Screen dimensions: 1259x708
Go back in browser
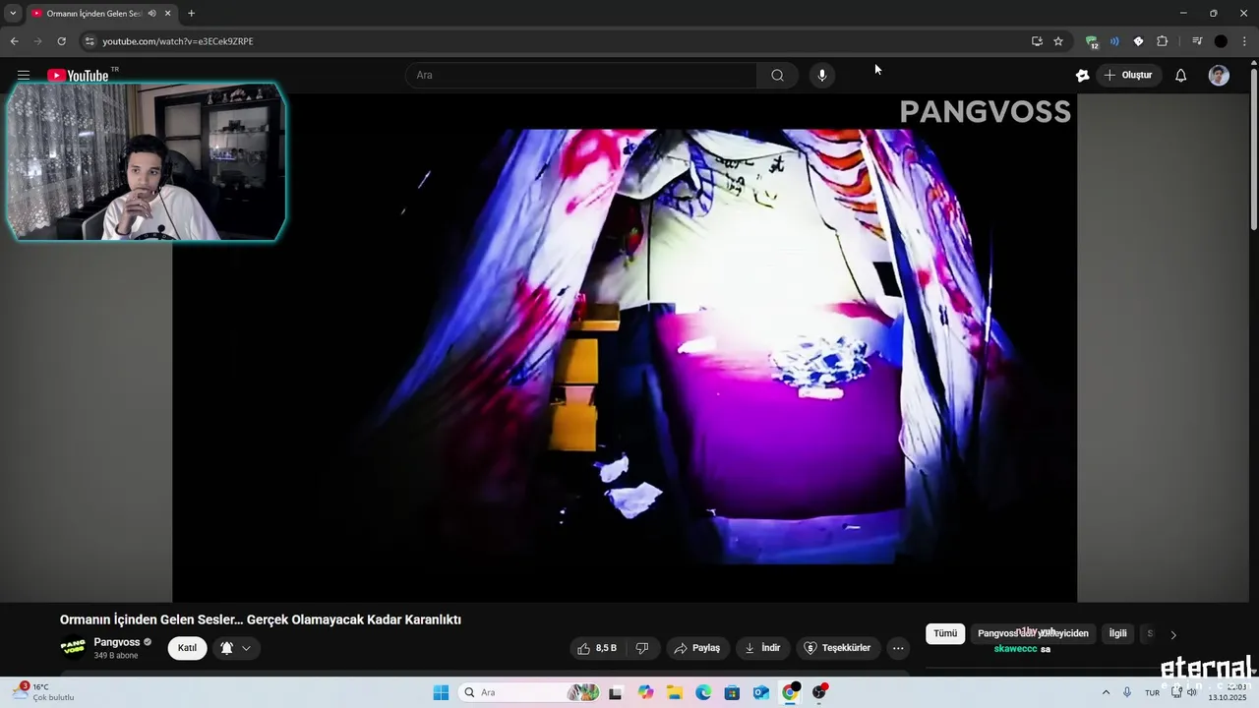pyautogui.click(x=14, y=41)
